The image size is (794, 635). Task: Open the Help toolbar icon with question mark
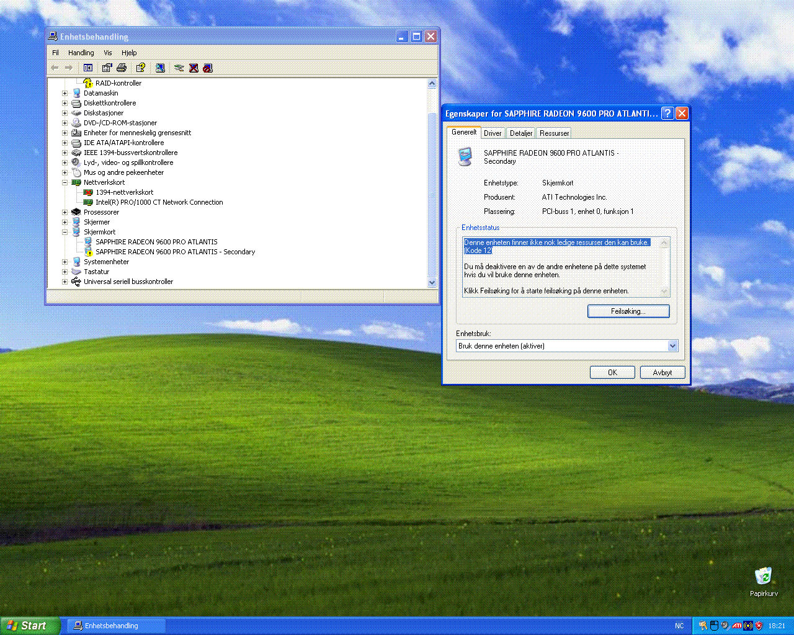click(141, 68)
